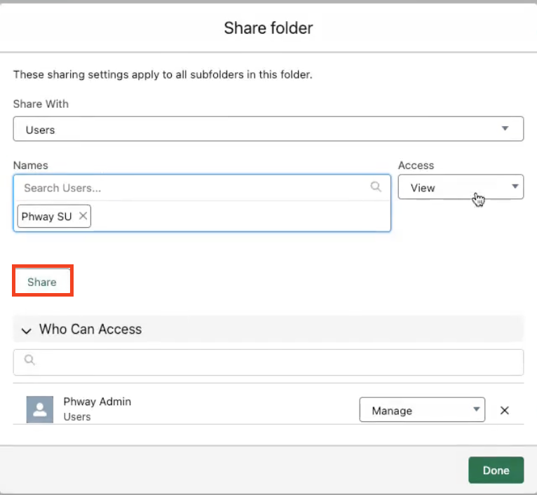The image size is (537, 495).
Task: Click arrow on the Access View dropdown
Action: (514, 187)
